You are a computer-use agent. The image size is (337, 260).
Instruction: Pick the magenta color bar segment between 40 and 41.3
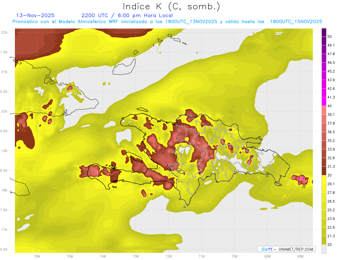324,102
